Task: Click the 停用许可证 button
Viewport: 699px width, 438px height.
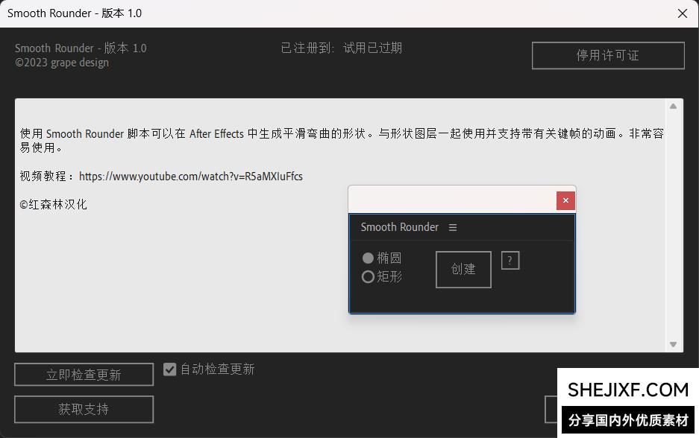Action: coord(608,55)
